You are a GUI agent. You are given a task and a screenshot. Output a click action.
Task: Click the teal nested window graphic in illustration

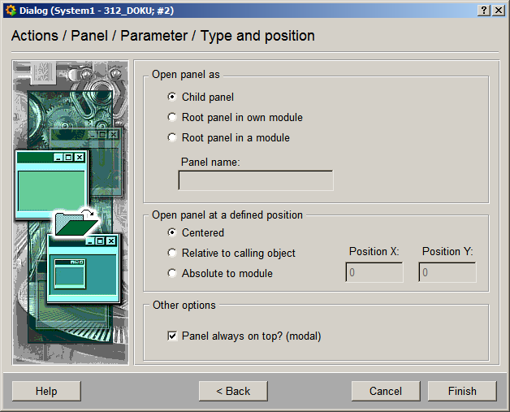coord(83,269)
